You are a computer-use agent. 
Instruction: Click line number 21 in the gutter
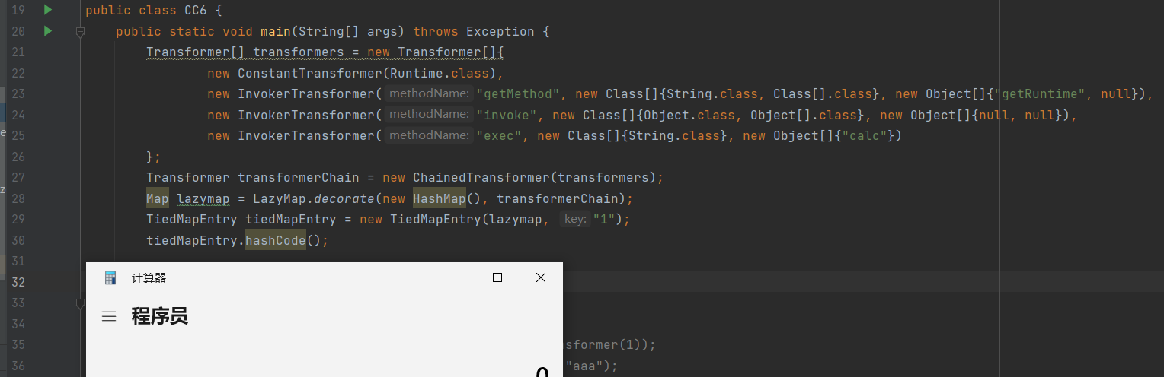click(19, 52)
